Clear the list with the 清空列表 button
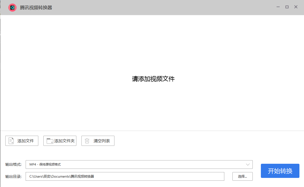 pos(98,141)
